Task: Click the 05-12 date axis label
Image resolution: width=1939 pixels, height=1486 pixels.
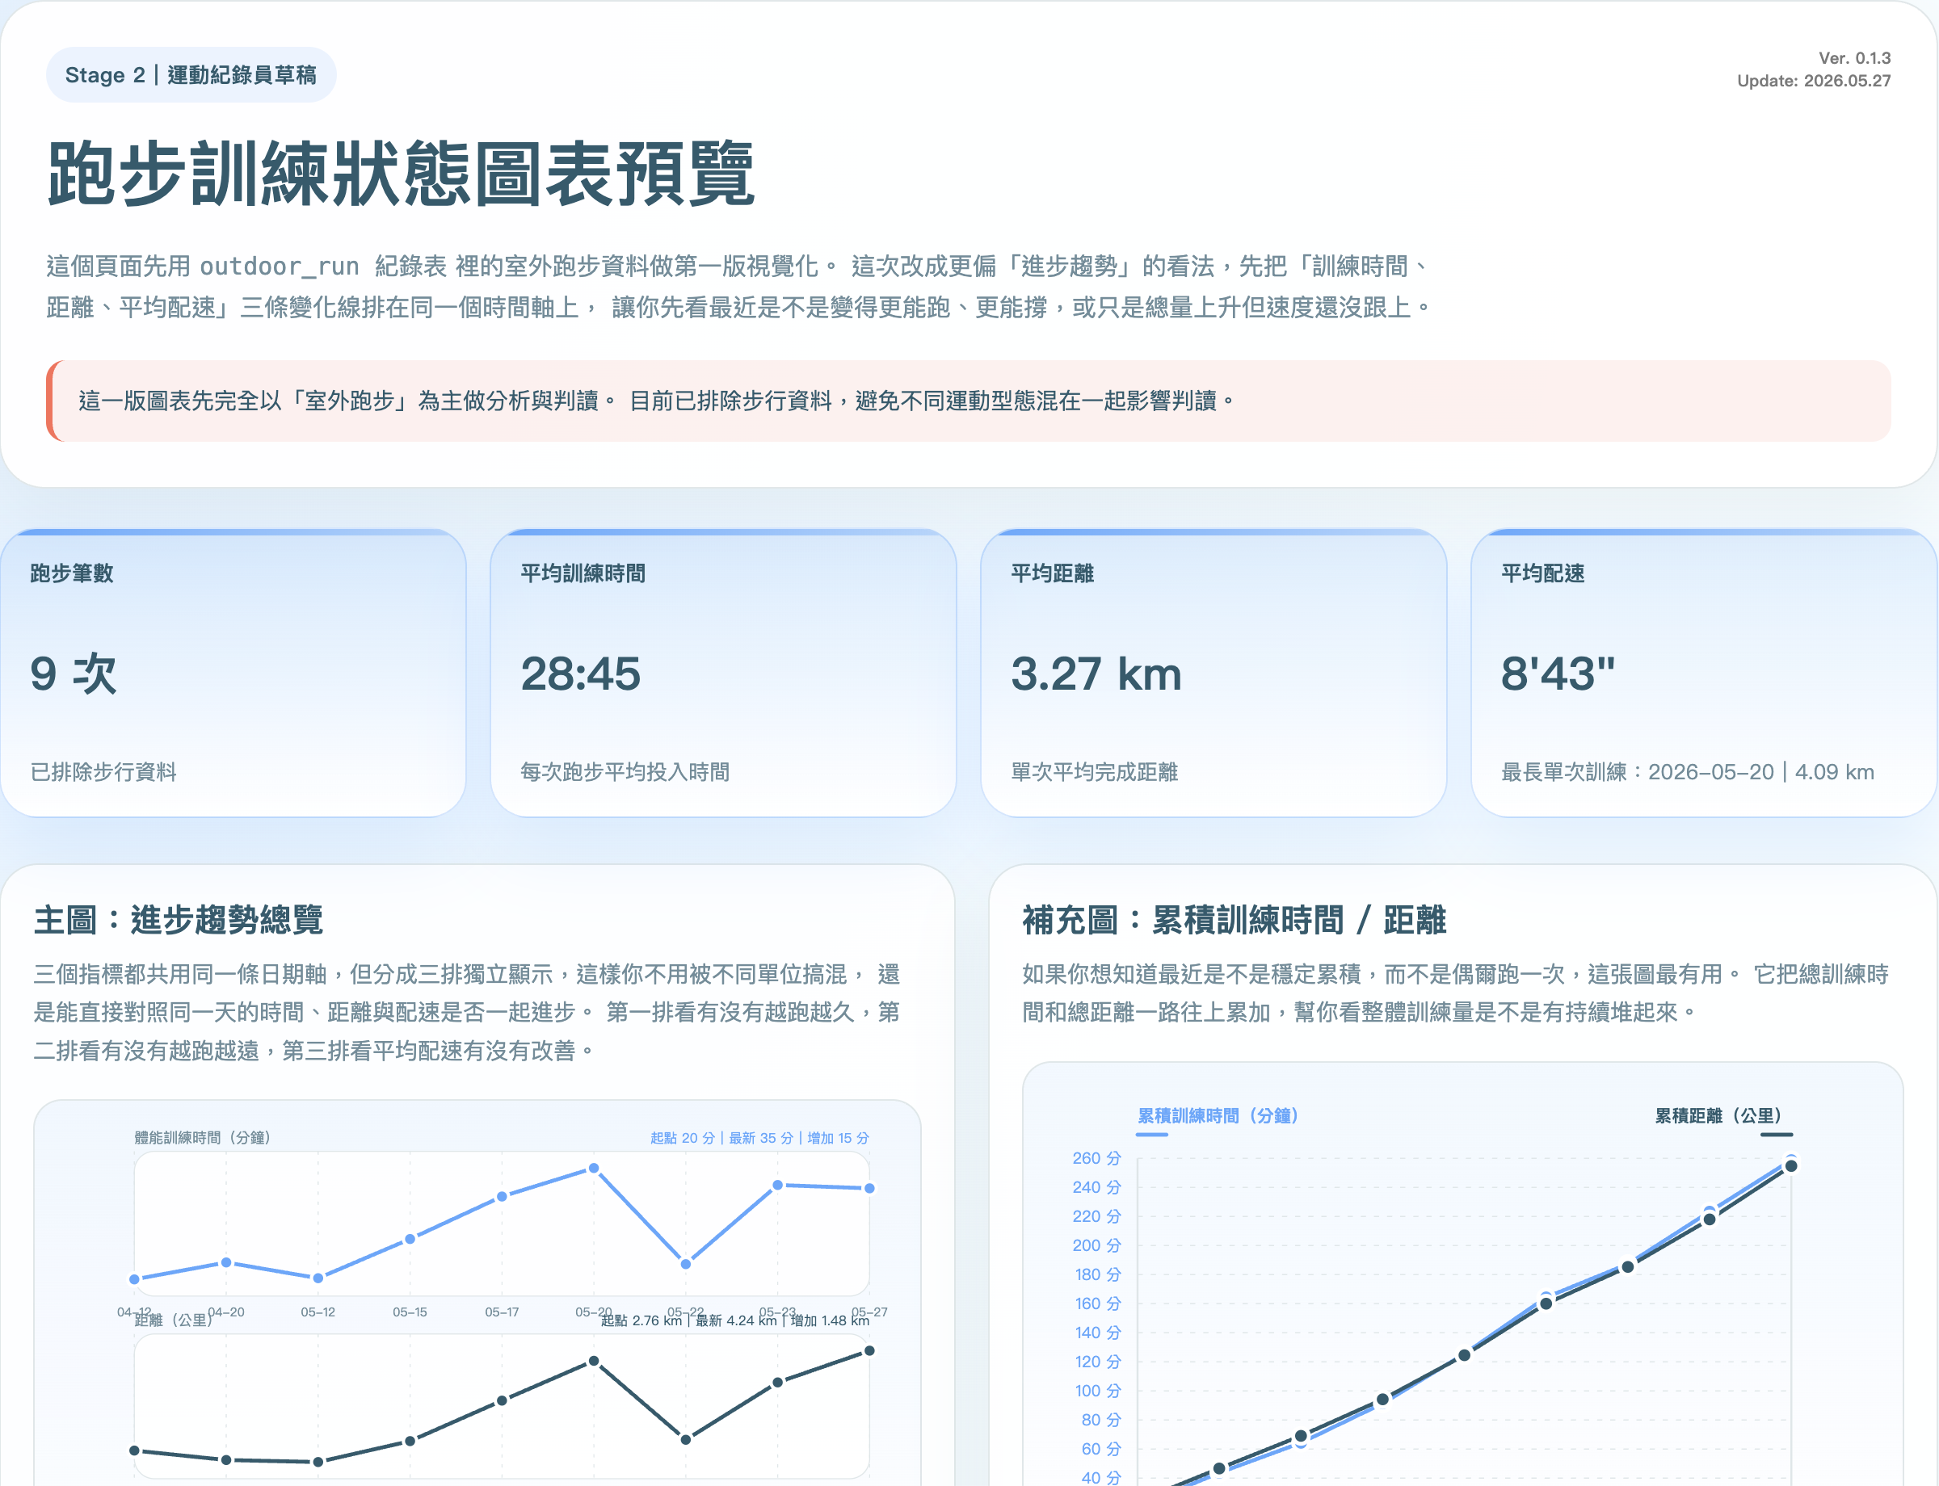Action: coord(318,1312)
